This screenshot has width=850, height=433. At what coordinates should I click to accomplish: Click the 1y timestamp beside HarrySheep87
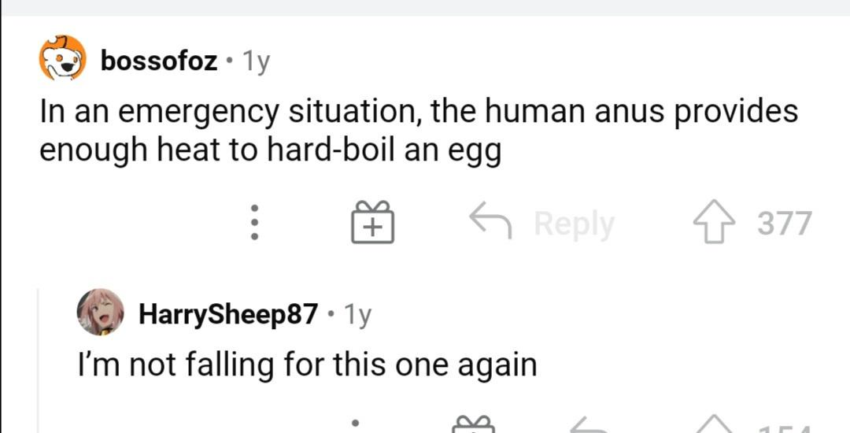coord(357,314)
